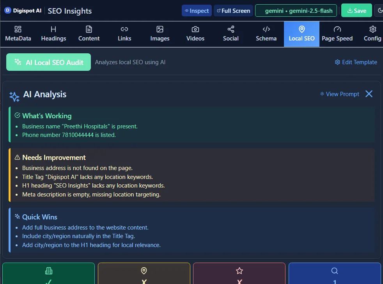Open the Content tab
The width and height of the screenshot is (383, 284).
pos(89,34)
